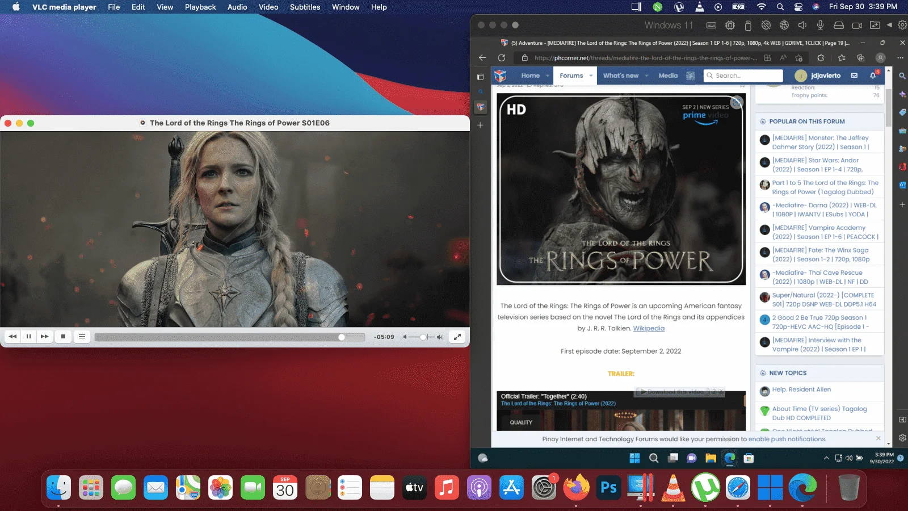The height and width of the screenshot is (511, 908).
Task: Open Edge settings and more menu
Action: 900,58
